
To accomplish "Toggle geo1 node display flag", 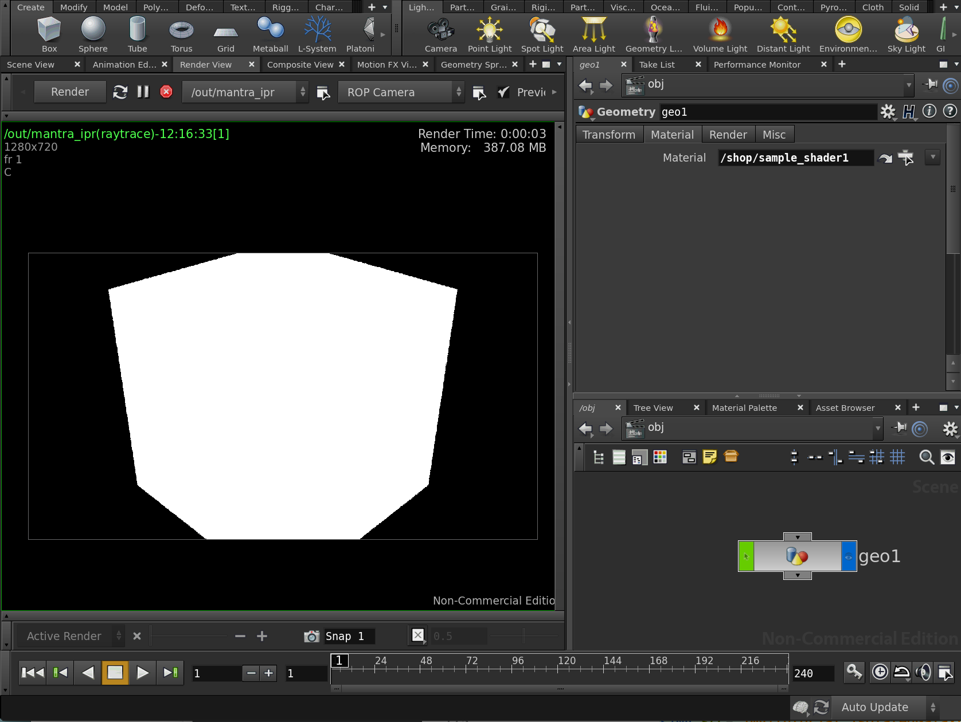I will click(x=849, y=556).
